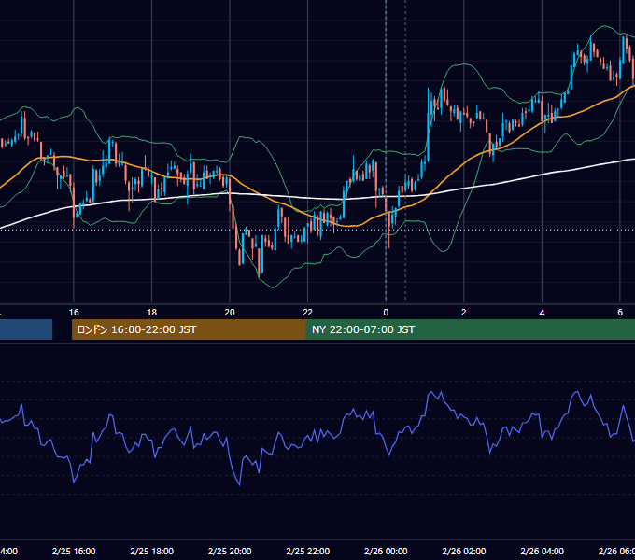Select the ロンドン 16:00-22:00 JST session bar
This screenshot has height=560, width=635.
(189, 329)
